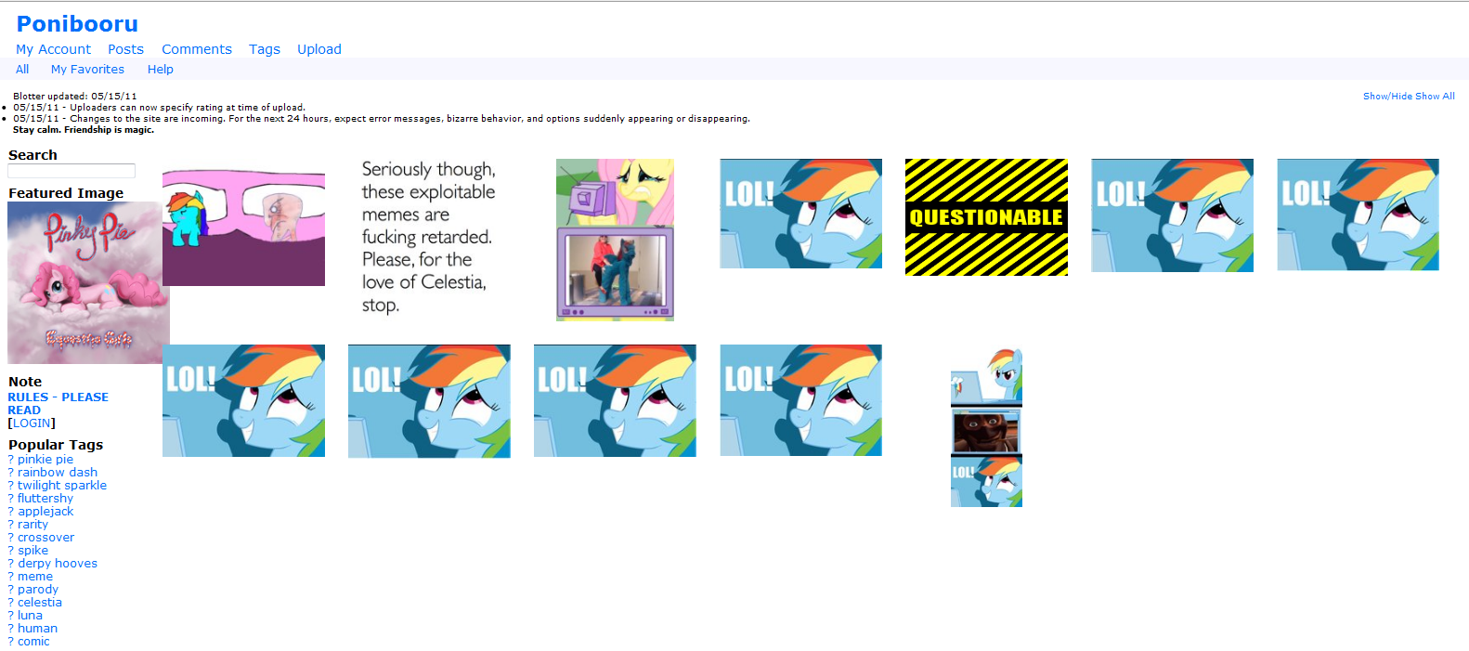The width and height of the screenshot is (1469, 651).
Task: Click the 'Uploaders can now specify rating' blotter entry
Action: [159, 107]
